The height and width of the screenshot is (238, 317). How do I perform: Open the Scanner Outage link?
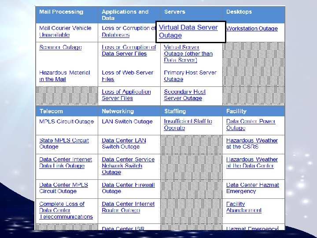pyautogui.click(x=60, y=47)
